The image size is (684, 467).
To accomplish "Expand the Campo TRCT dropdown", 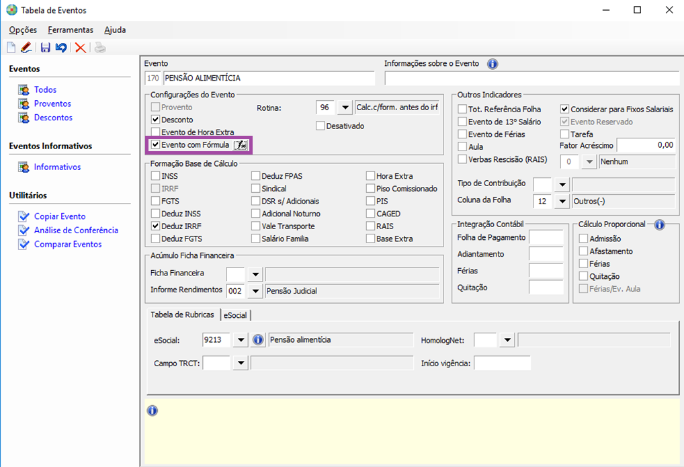I will pyautogui.click(x=241, y=363).
